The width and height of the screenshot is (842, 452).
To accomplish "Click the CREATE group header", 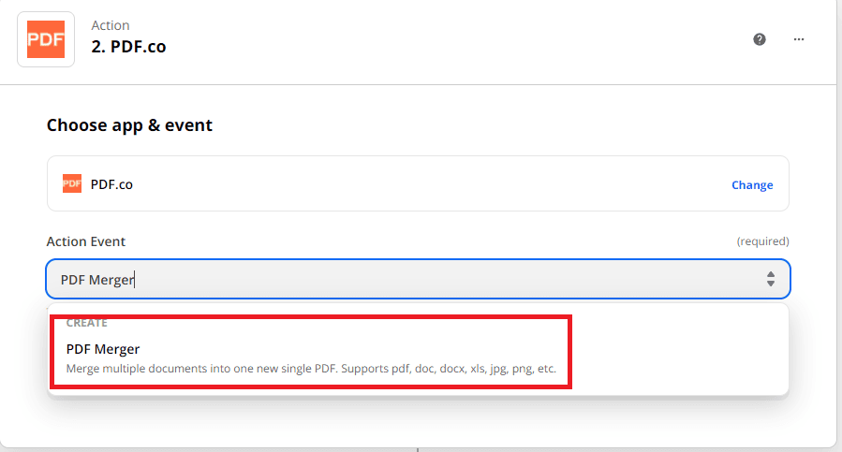I will pos(87,323).
